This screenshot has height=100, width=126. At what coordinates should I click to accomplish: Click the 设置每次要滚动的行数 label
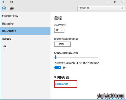pyautogui.click(x=66, y=53)
